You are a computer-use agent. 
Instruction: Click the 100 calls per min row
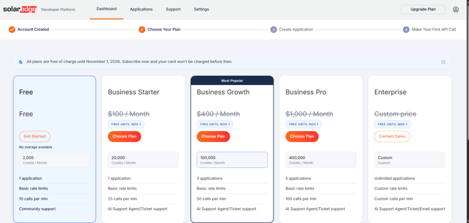click(x=321, y=199)
